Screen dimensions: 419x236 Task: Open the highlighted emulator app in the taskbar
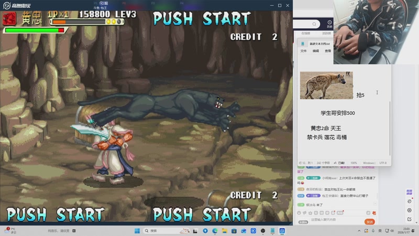click(282, 231)
